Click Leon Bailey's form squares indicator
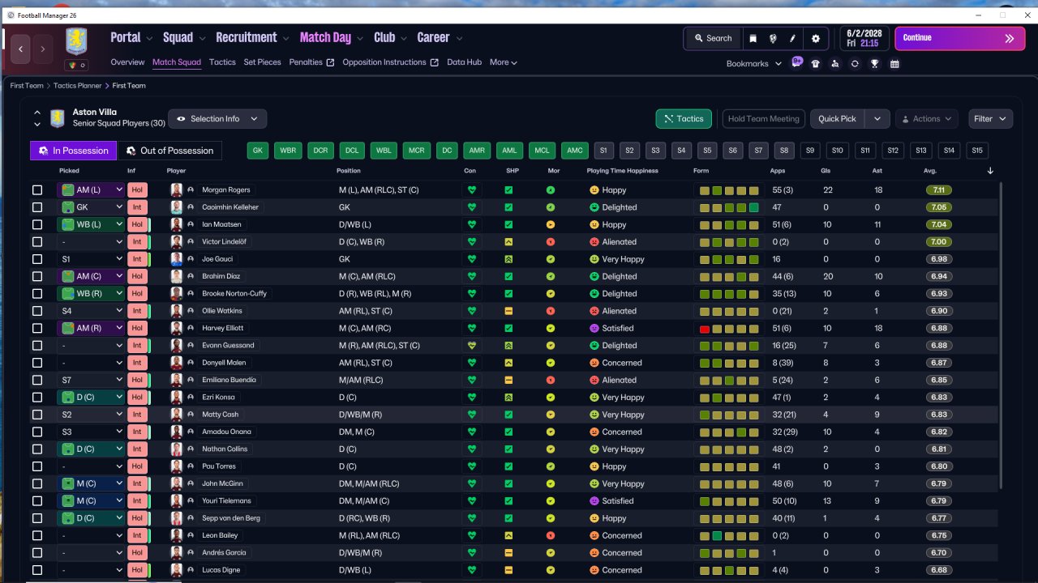 click(x=728, y=536)
